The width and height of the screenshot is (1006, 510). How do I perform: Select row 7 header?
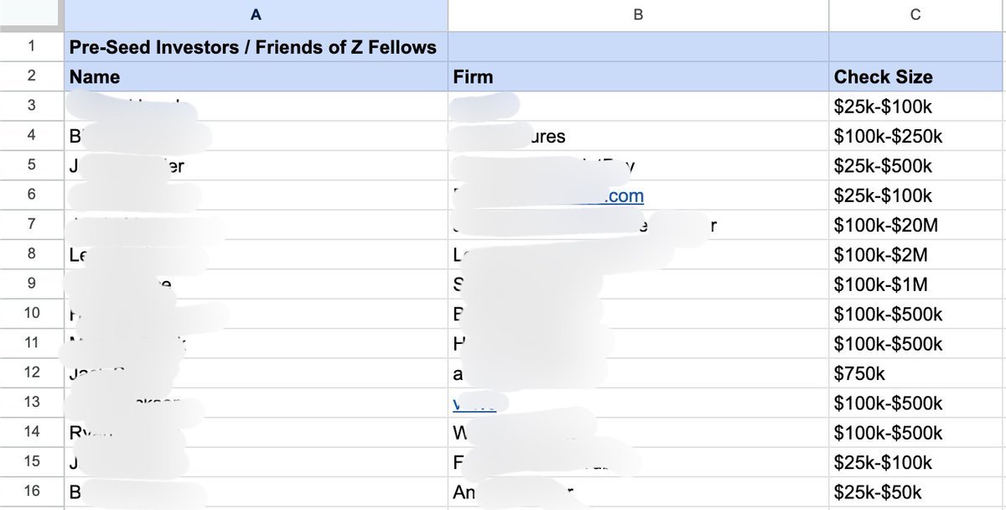32,225
